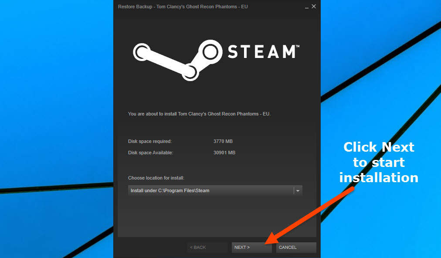441x258 pixels.
Task: Click the "Disk space required" label
Action: (150, 141)
